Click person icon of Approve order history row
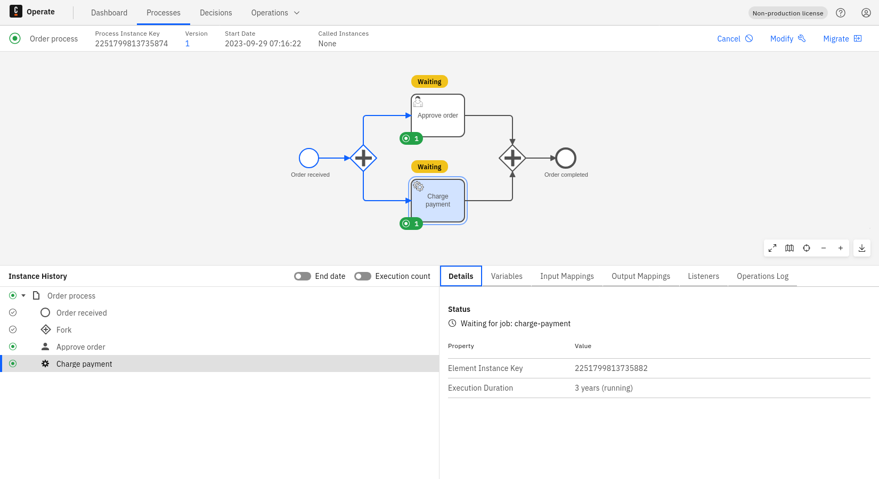 point(45,346)
